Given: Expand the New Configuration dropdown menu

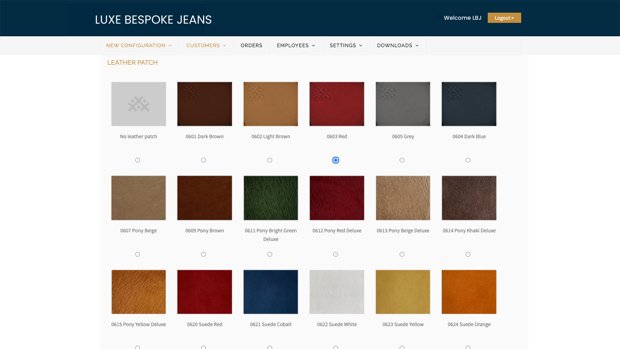Looking at the screenshot, I should coord(139,45).
